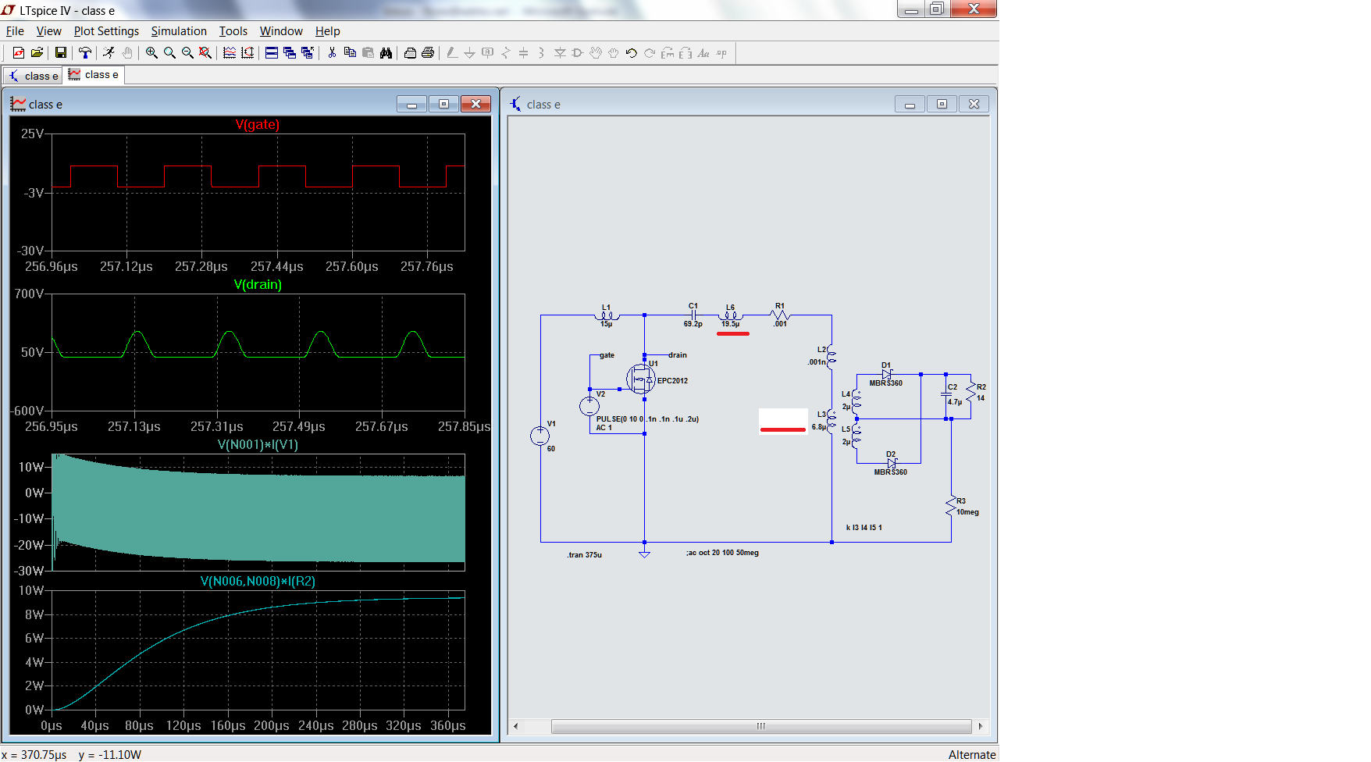Image resolution: width=1371 pixels, height=762 pixels.
Task: Open the Help menu
Action: coord(327,31)
